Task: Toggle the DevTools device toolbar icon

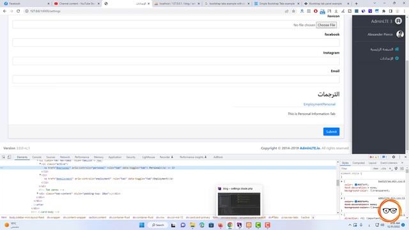Action: click(9, 157)
